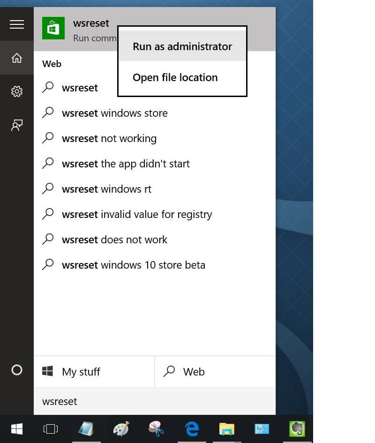Click the search box containing wsreset
375x443 pixels.
[x=155, y=401]
